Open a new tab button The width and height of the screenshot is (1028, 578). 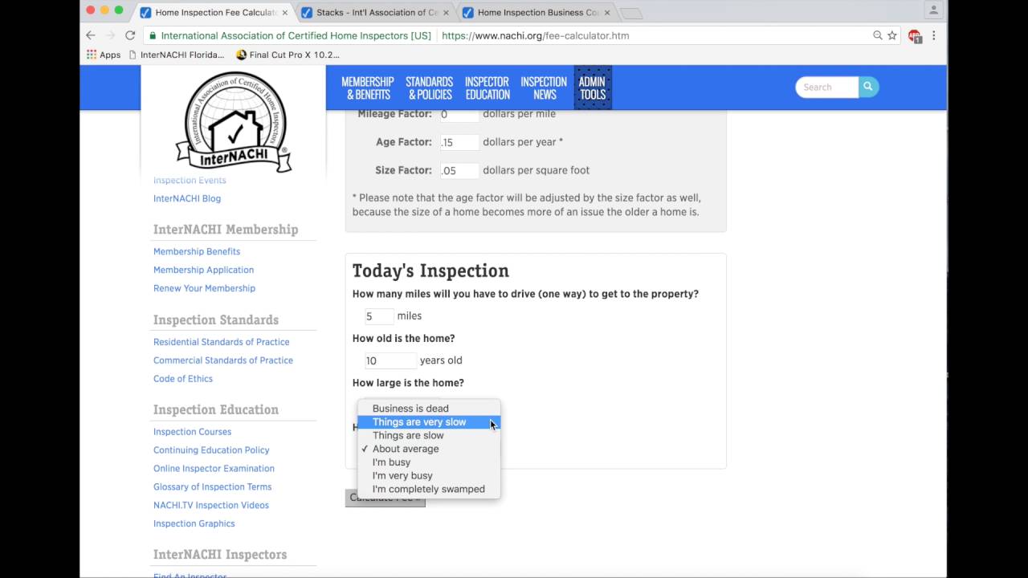632,13
